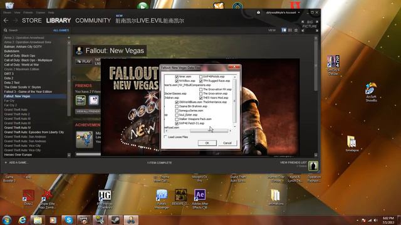Enable the Load Loose Files checkbox
This screenshot has height=225, width=401.
[x=165, y=137]
